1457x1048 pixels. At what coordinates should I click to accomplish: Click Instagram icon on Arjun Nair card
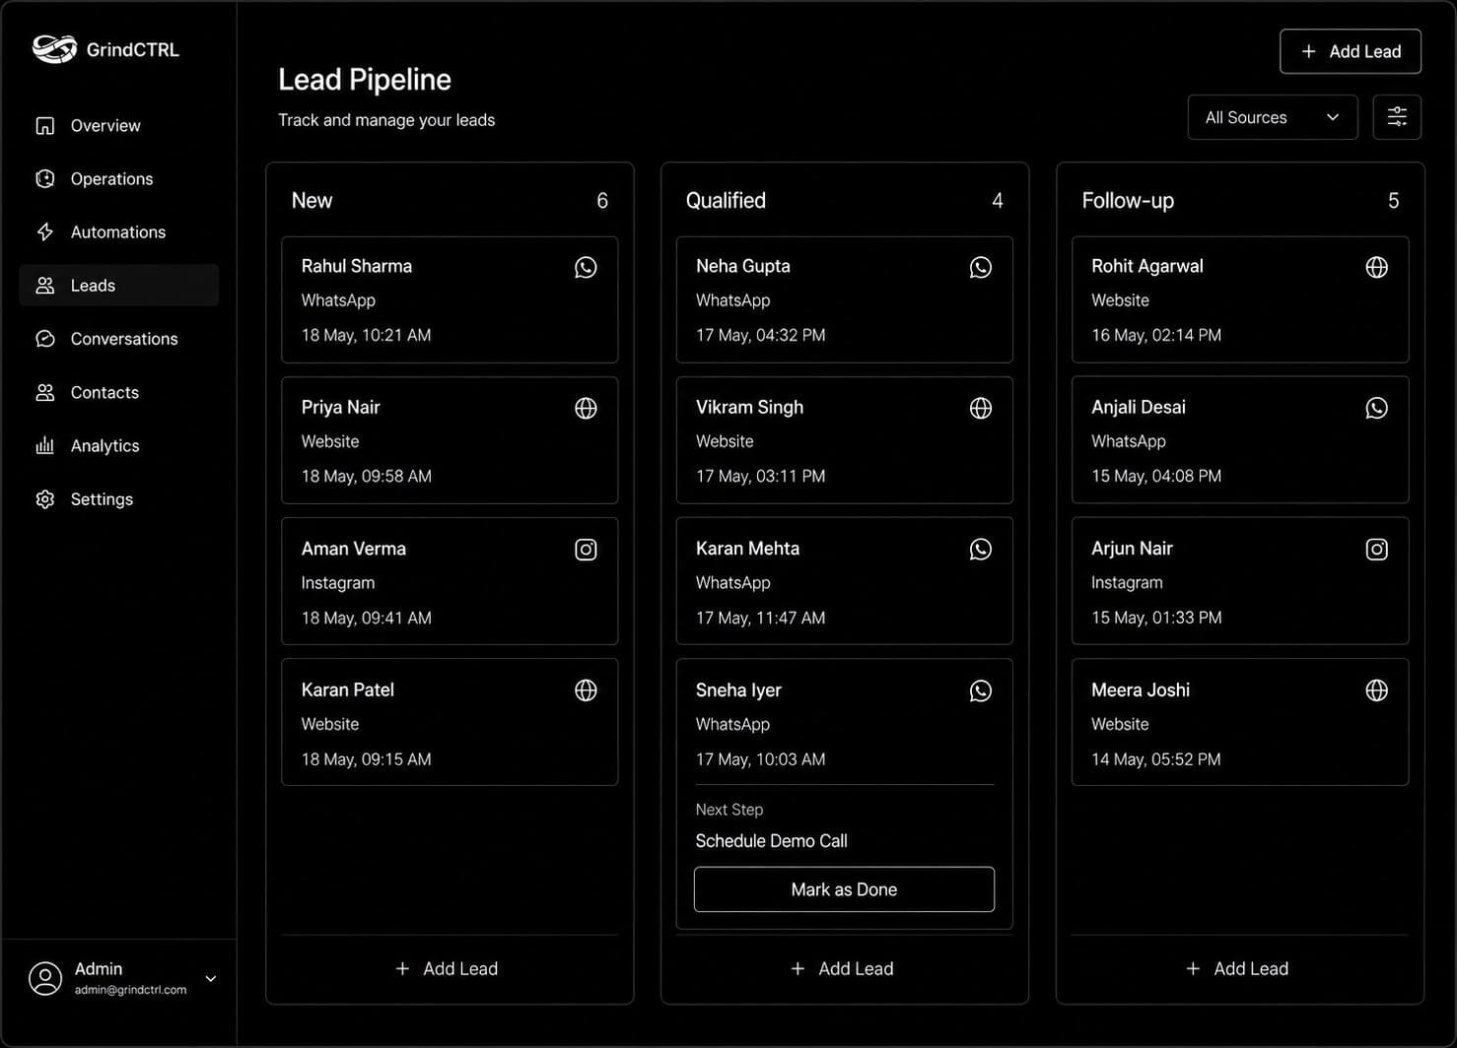click(1377, 550)
